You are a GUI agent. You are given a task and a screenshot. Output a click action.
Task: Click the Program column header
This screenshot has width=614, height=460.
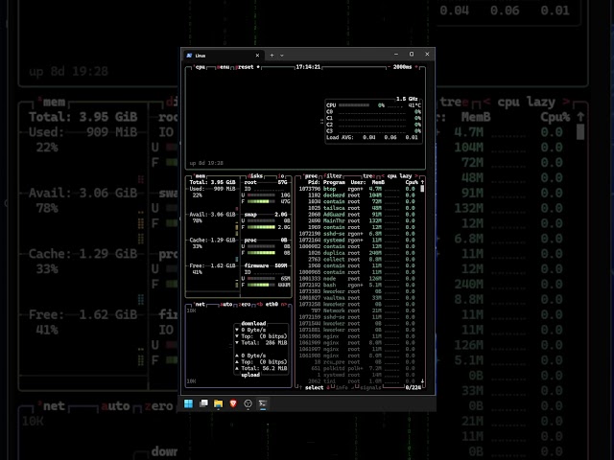click(x=334, y=182)
